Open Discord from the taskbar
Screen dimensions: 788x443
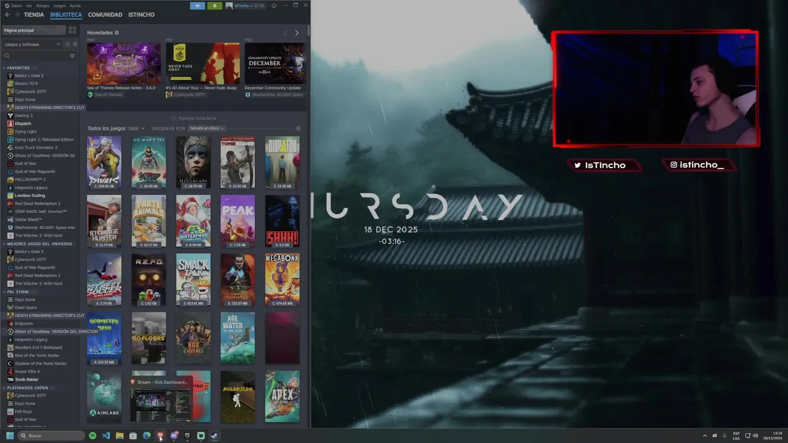click(174, 436)
